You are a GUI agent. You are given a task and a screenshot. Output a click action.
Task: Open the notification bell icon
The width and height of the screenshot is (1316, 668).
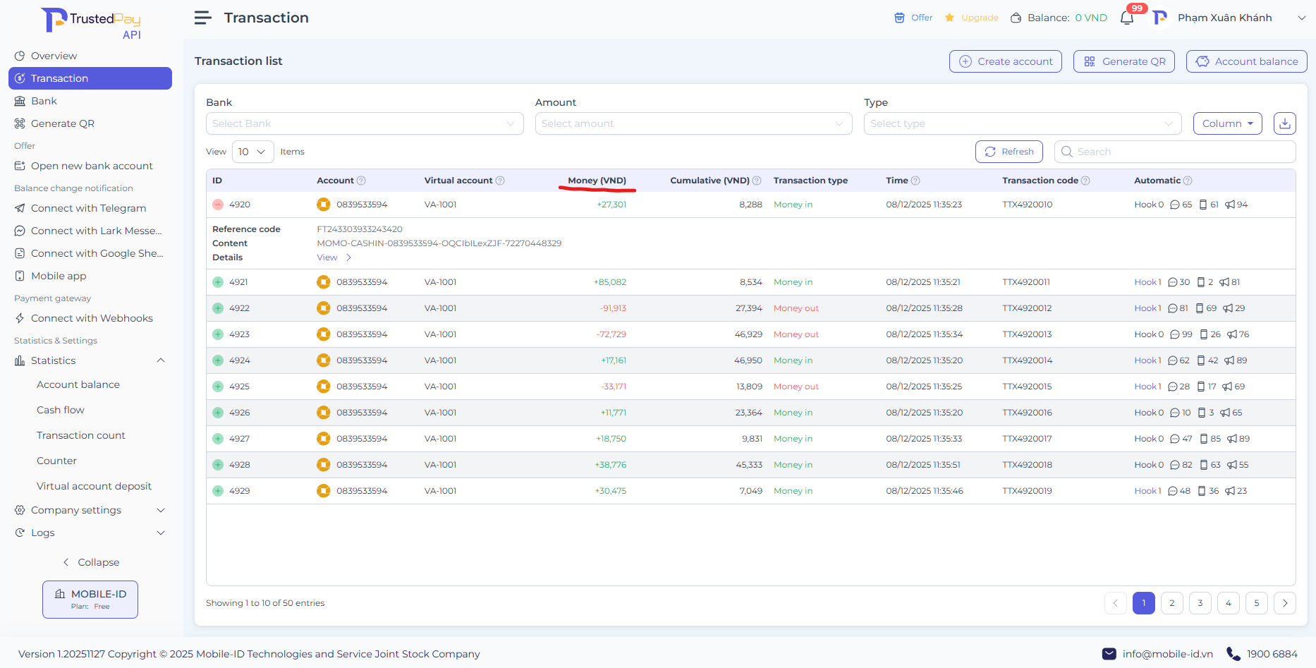(x=1127, y=18)
